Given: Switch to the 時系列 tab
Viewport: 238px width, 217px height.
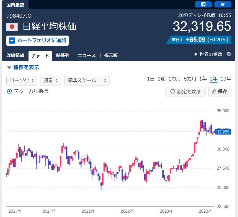Looking at the screenshot, I should [x=63, y=55].
